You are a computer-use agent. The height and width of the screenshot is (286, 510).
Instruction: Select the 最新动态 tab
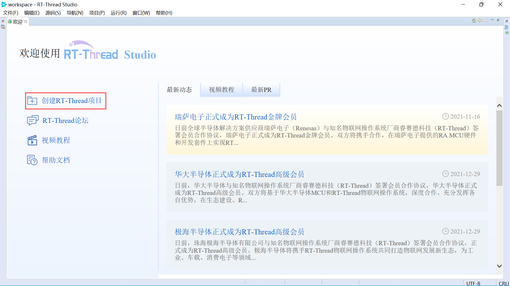[x=179, y=90]
